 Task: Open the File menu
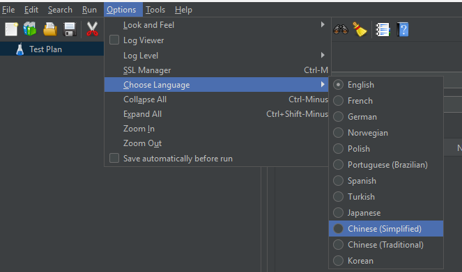[8, 10]
